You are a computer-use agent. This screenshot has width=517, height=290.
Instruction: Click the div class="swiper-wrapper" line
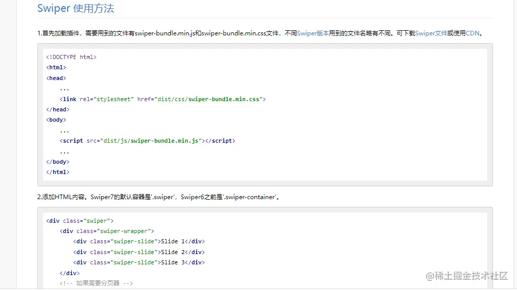107,231
